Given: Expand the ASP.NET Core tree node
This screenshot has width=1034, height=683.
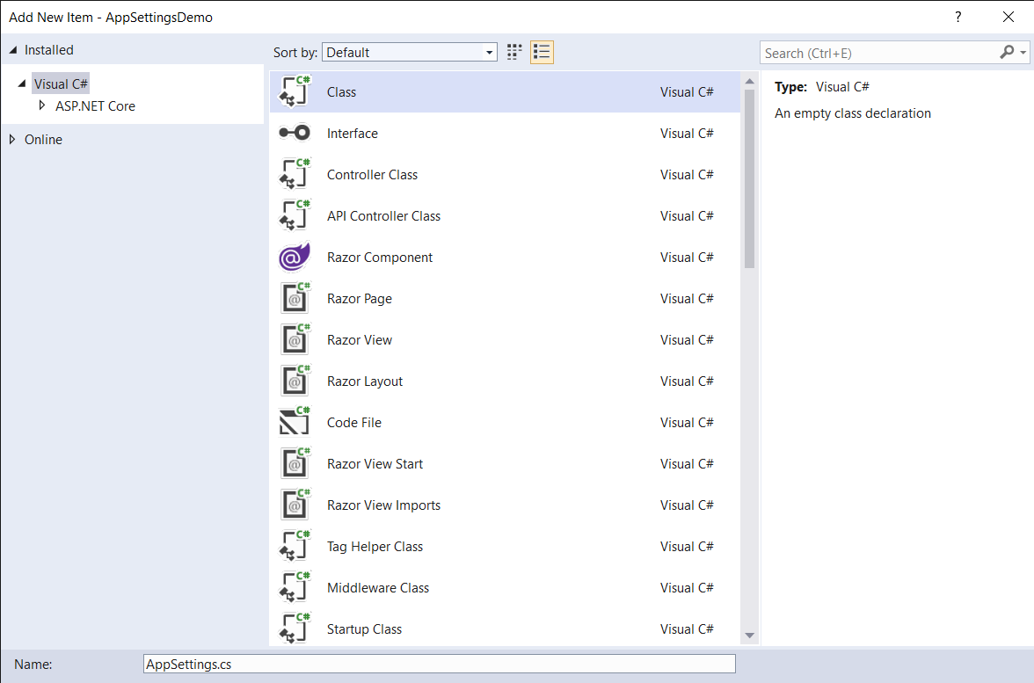Looking at the screenshot, I should [41, 105].
